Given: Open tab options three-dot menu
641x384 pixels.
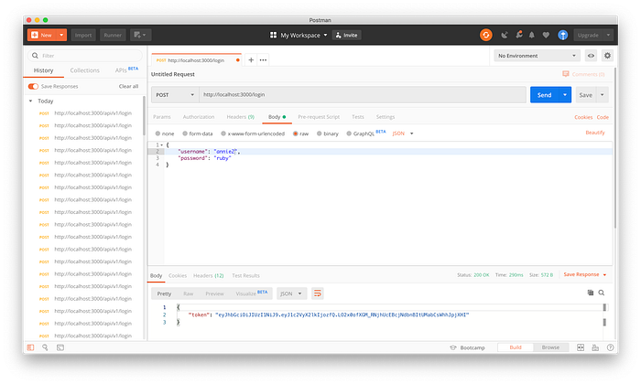Looking at the screenshot, I should coord(264,60).
